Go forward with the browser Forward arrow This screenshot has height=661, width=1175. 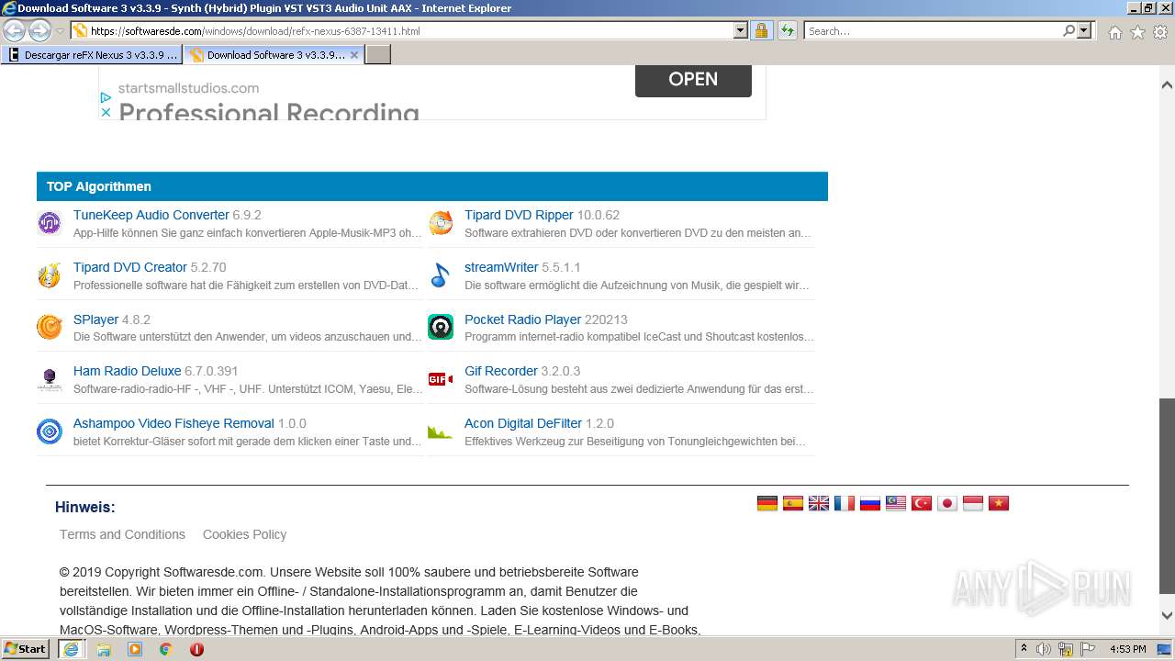coord(39,30)
